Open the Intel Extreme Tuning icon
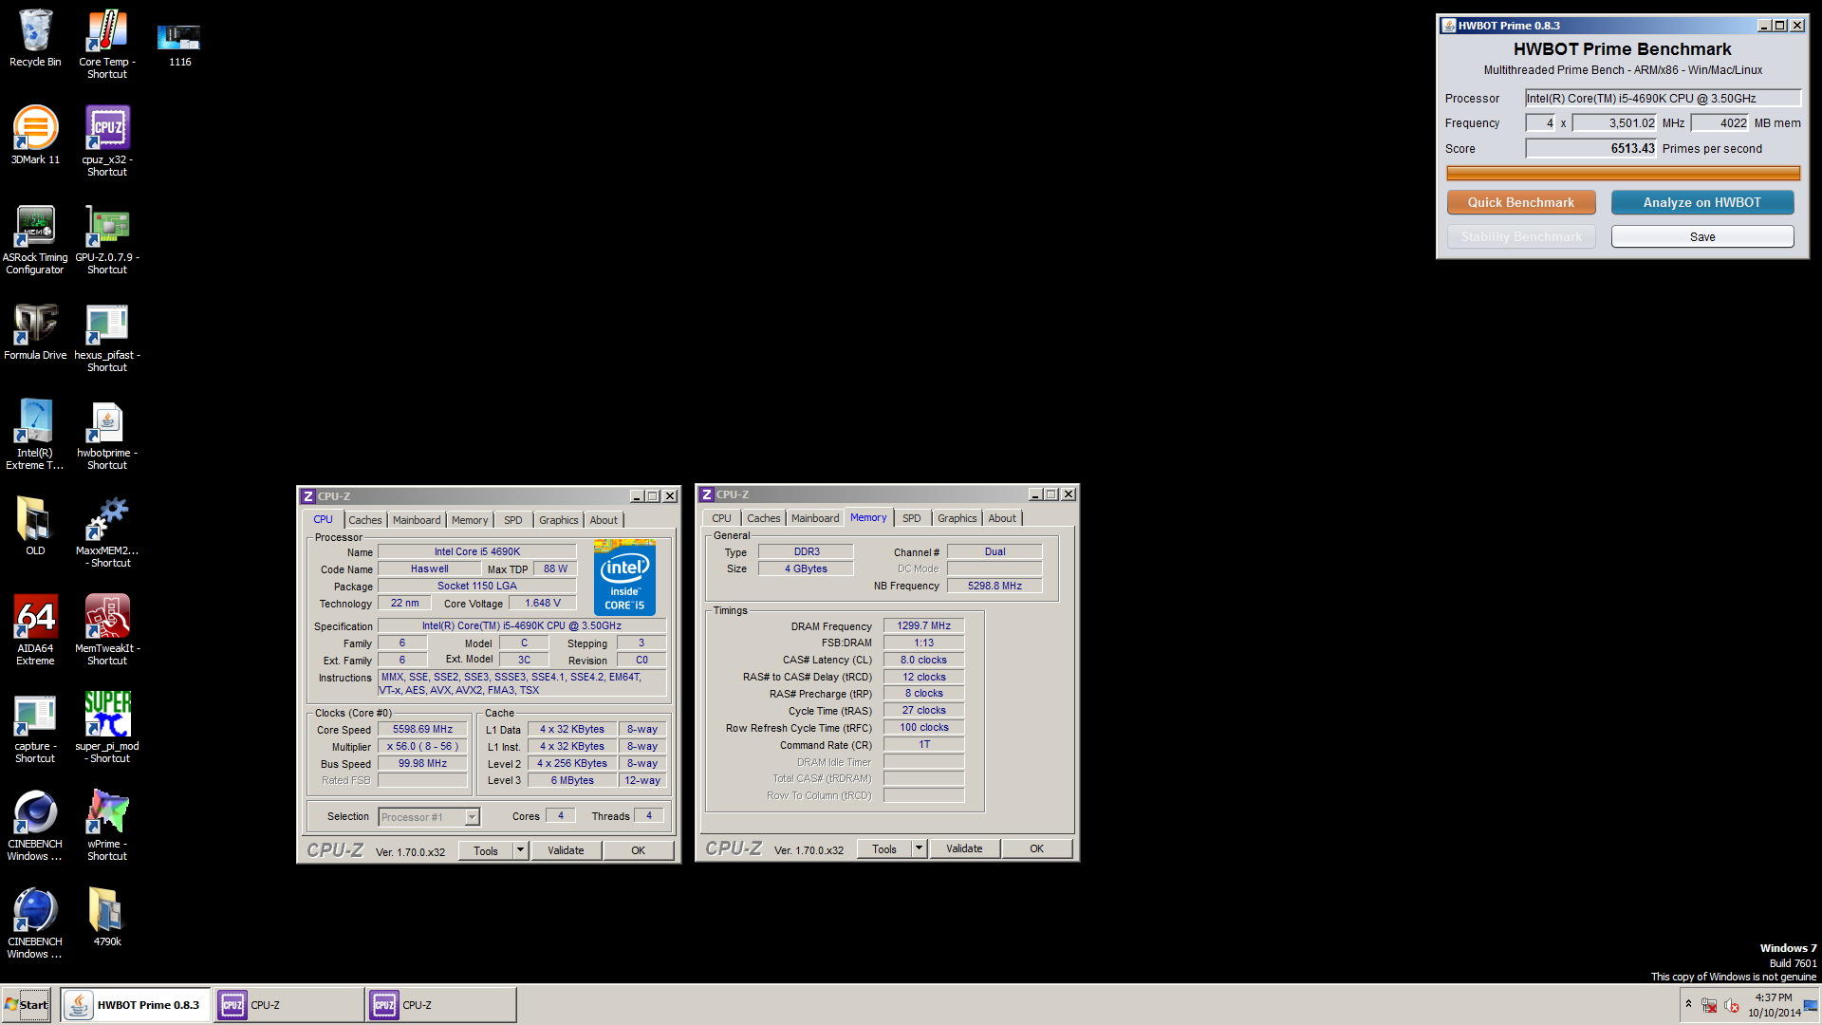The image size is (1822, 1025). click(35, 435)
